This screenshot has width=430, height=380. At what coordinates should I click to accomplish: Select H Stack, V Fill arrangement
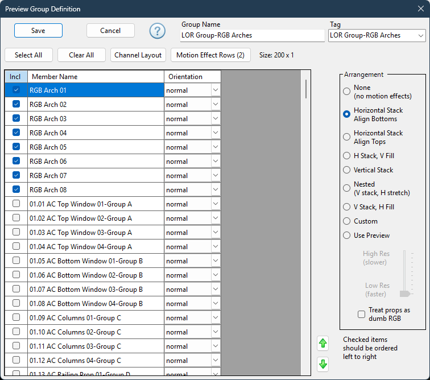coord(346,156)
